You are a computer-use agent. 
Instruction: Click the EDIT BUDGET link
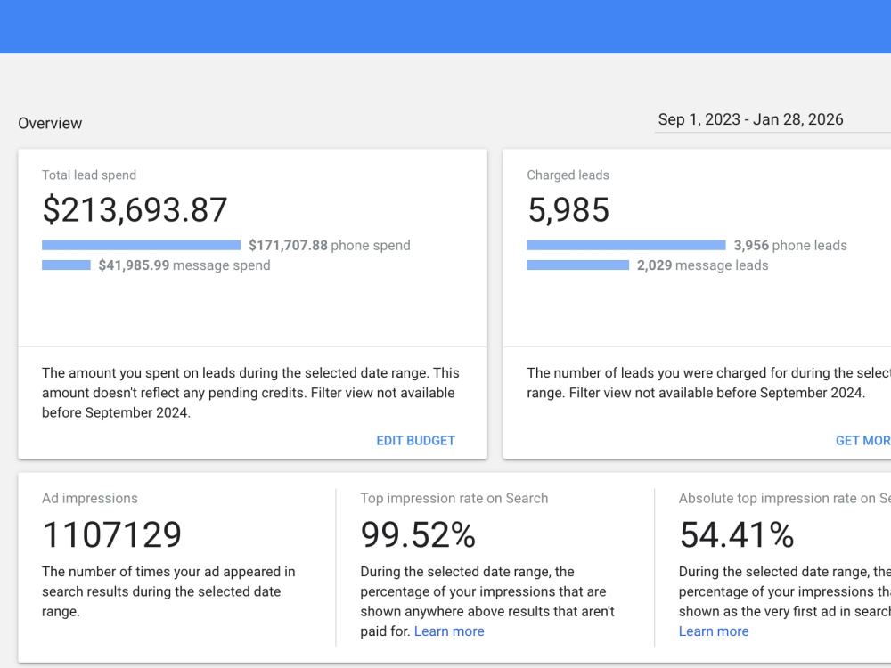point(415,441)
